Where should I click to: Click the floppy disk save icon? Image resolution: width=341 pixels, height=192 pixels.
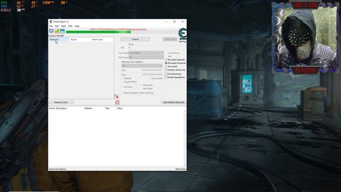click(x=62, y=31)
